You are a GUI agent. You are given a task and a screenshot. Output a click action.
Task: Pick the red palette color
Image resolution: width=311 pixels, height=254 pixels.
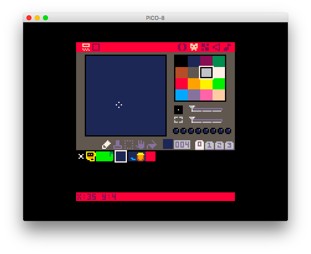(182, 84)
